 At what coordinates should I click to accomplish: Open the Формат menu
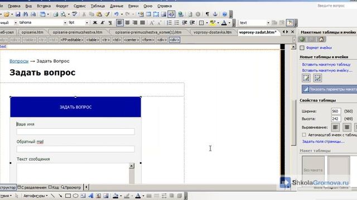62,6
